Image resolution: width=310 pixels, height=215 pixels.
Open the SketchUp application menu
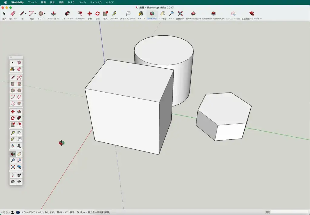pos(17,2)
